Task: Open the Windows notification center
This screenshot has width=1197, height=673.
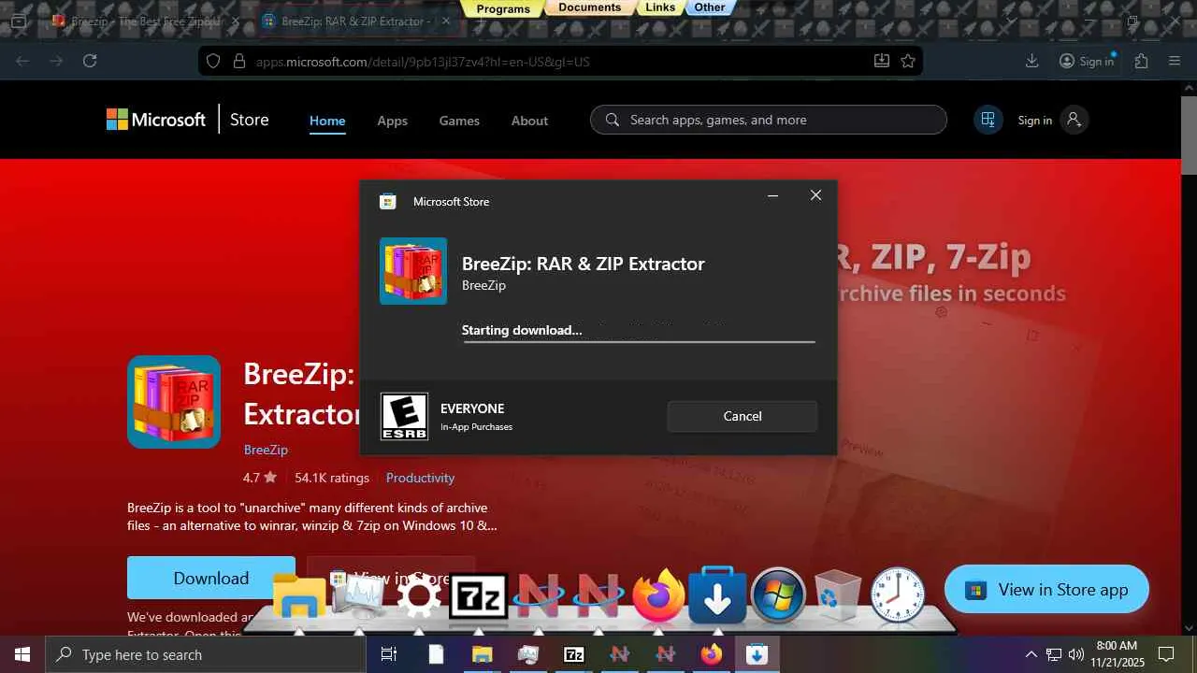Action: click(1166, 654)
